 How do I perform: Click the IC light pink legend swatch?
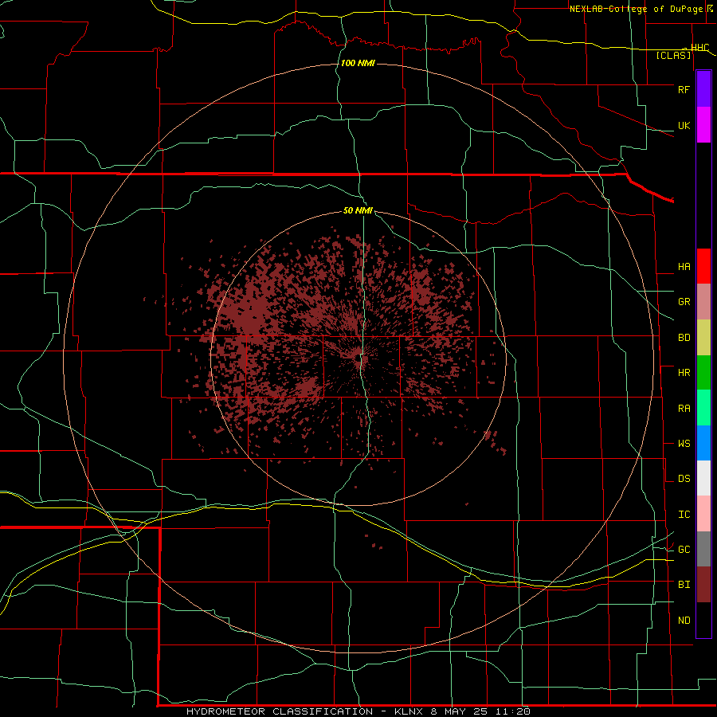click(703, 514)
